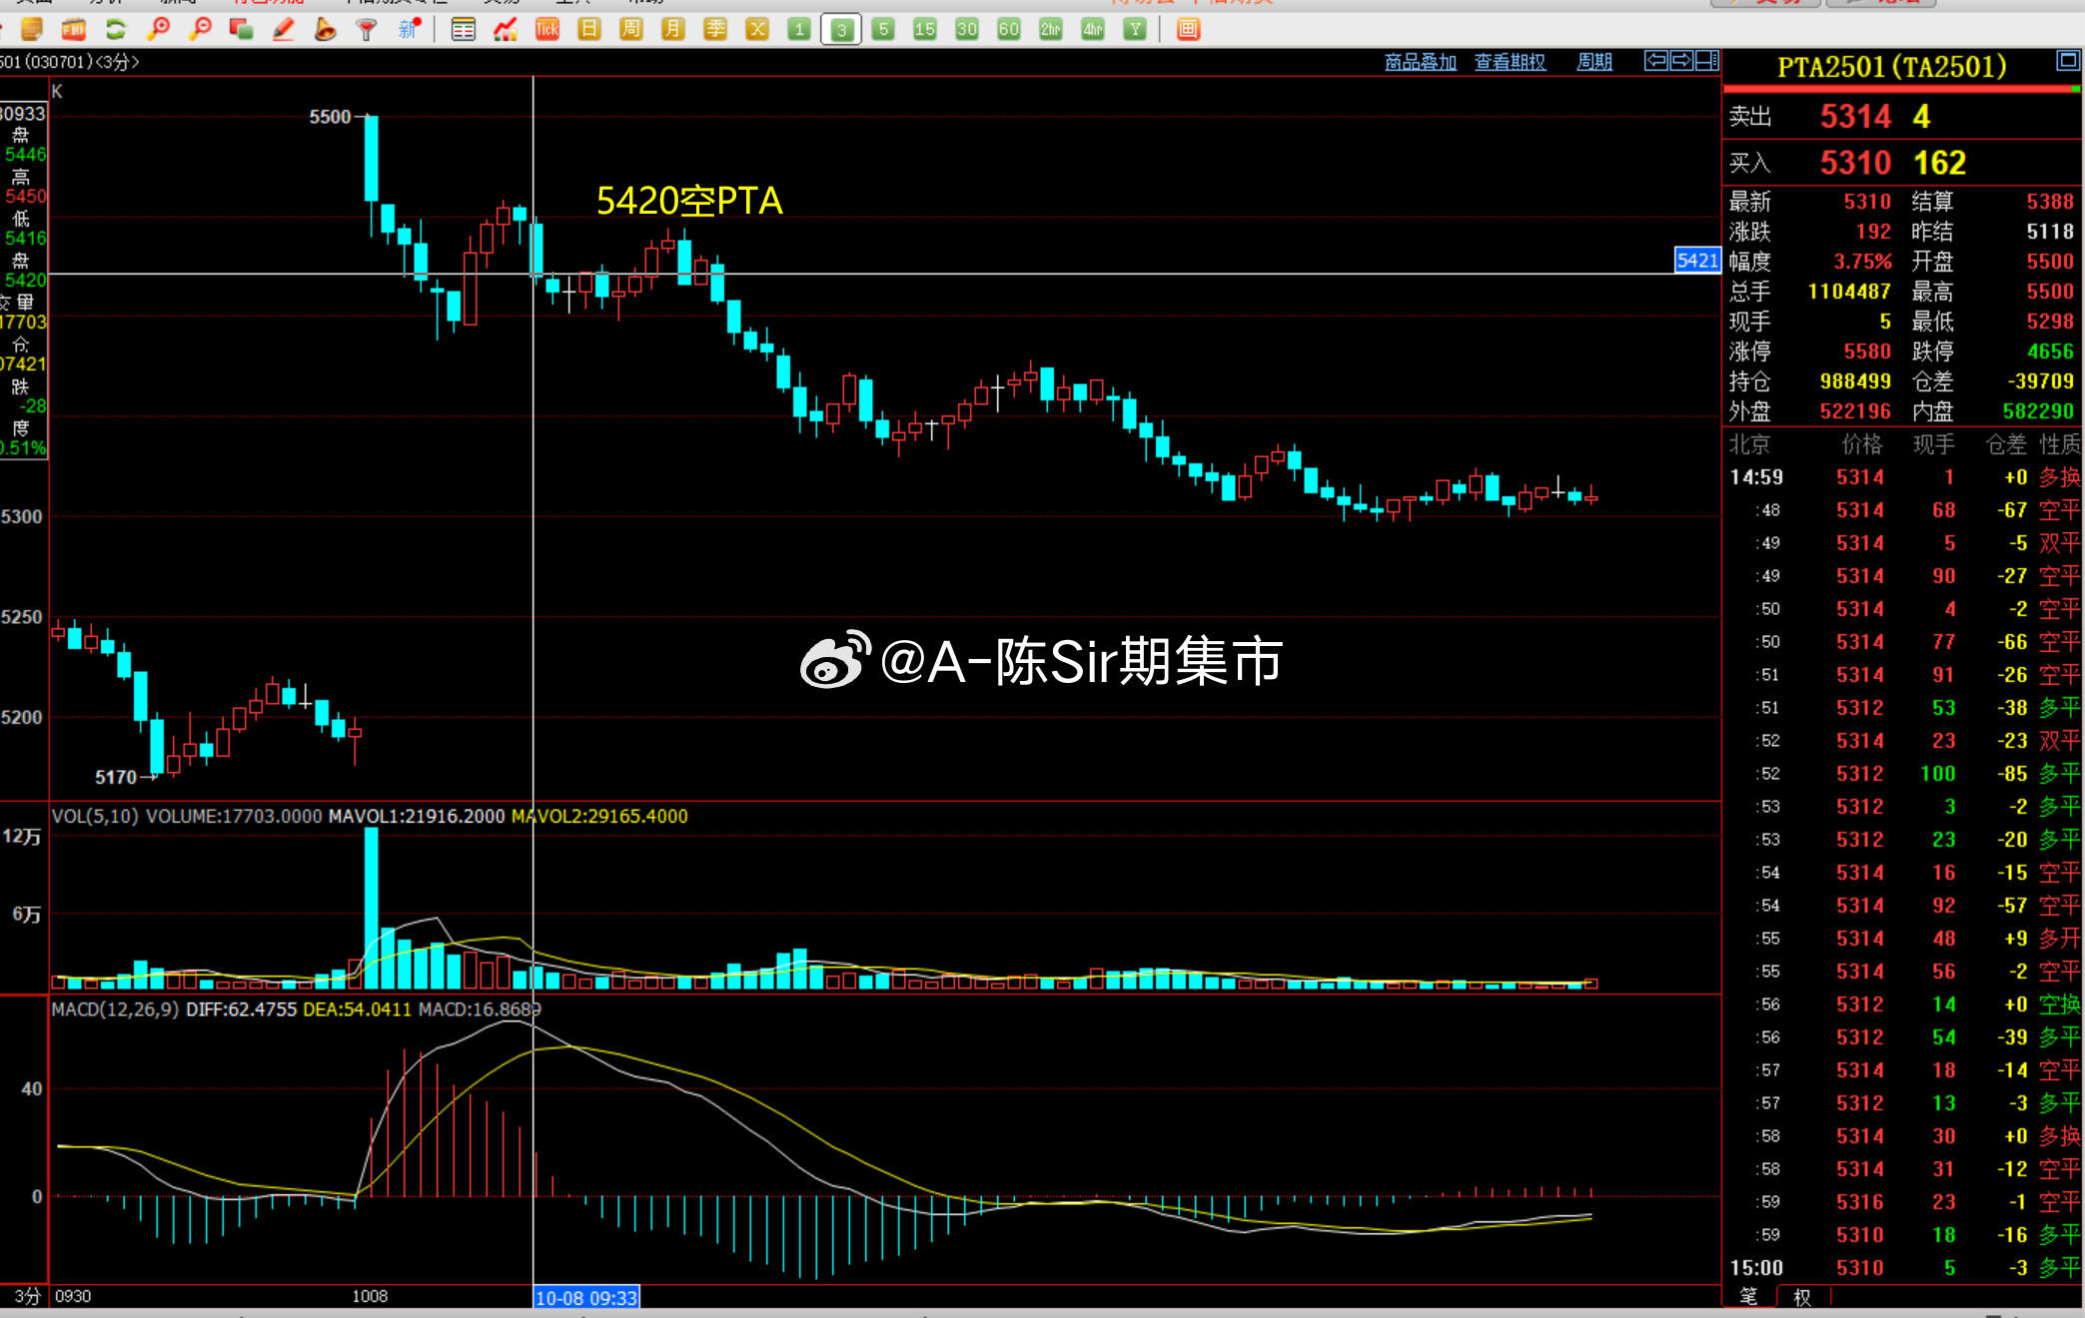
Task: Select the 日 daily period
Action: 589,30
